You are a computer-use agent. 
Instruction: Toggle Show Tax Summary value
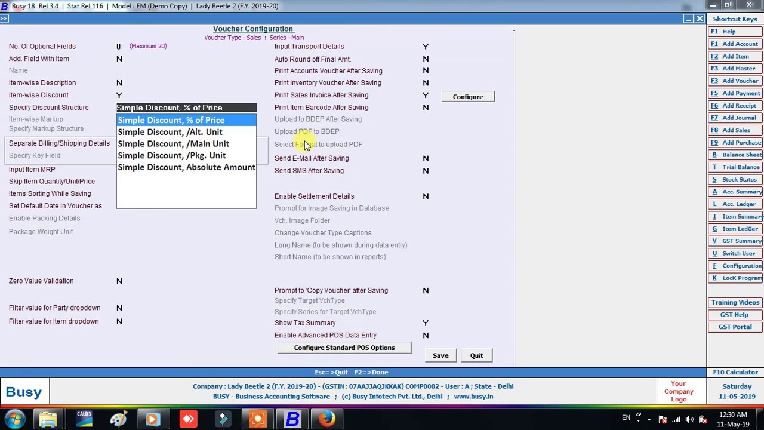coord(426,323)
